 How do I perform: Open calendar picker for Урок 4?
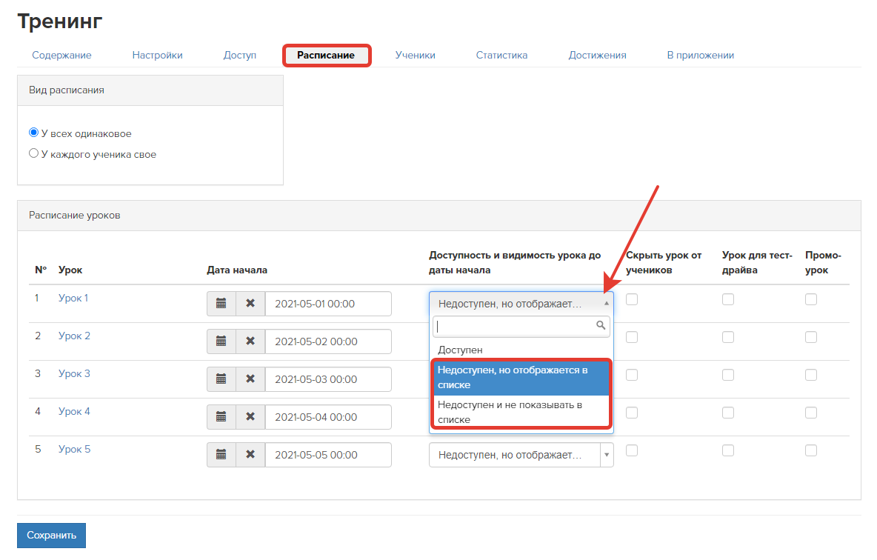click(221, 417)
